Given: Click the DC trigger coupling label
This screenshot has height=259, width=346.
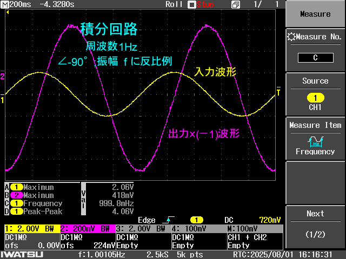Looking at the screenshot, I should point(229,220).
